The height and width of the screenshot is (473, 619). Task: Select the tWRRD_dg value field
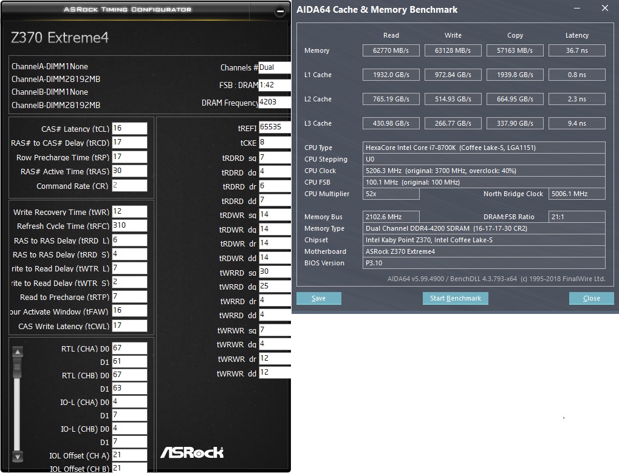(x=275, y=287)
